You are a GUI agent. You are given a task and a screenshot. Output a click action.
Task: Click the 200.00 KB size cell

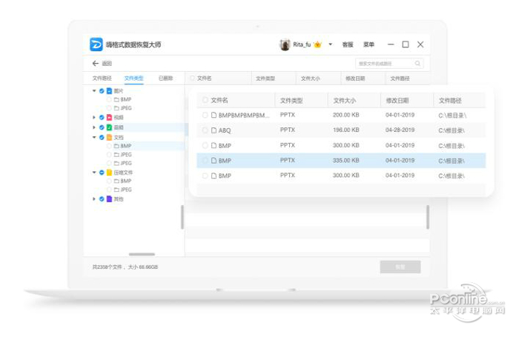pos(346,115)
